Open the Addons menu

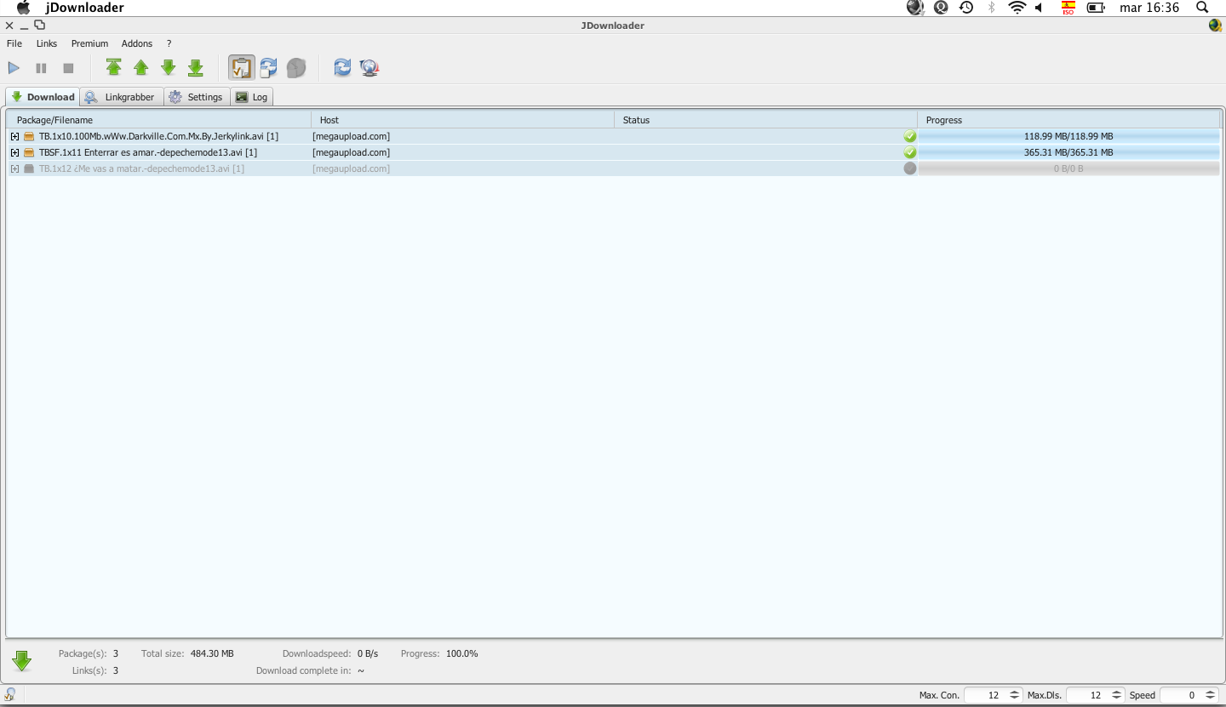[x=137, y=43]
